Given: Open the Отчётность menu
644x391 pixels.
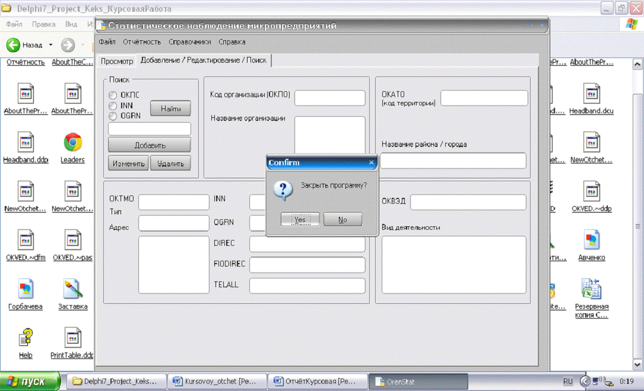Looking at the screenshot, I should click(142, 42).
